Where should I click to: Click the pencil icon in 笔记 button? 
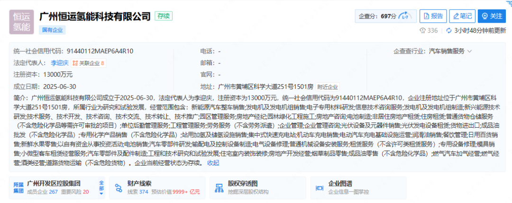455,16
